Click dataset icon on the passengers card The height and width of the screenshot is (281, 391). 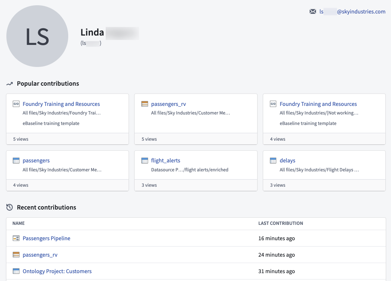click(16, 161)
